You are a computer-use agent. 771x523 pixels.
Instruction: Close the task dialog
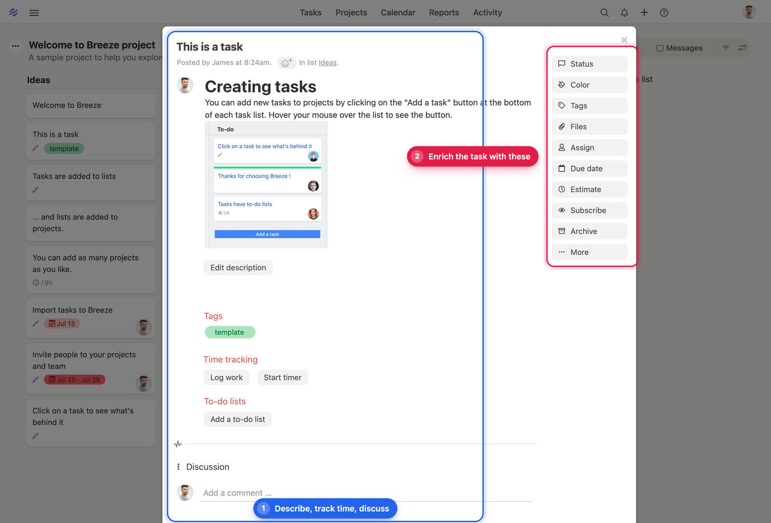pyautogui.click(x=624, y=40)
